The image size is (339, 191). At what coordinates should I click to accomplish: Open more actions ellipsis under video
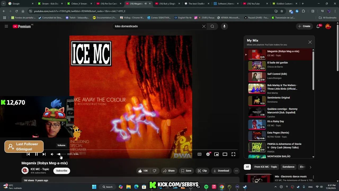(237, 171)
